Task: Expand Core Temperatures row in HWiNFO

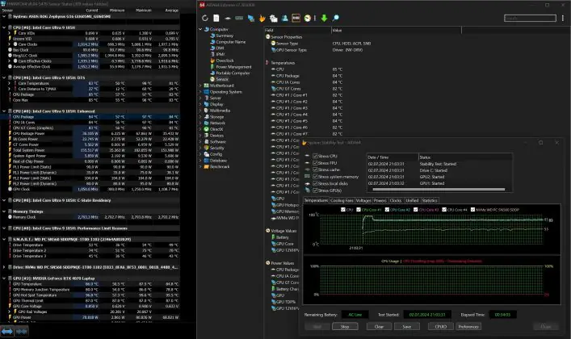Action: point(10,83)
